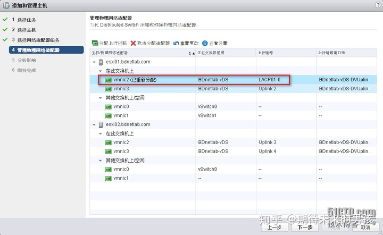This screenshot has height=235, width=383.
Task: Collapse esxi02's 其他交换机上/空闲 group
Action: click(100, 161)
